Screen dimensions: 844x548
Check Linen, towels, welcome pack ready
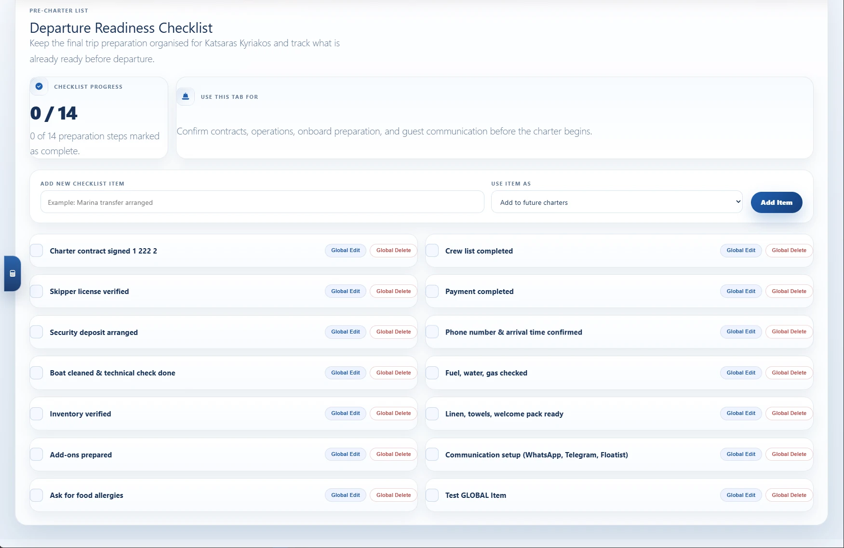[x=432, y=414]
